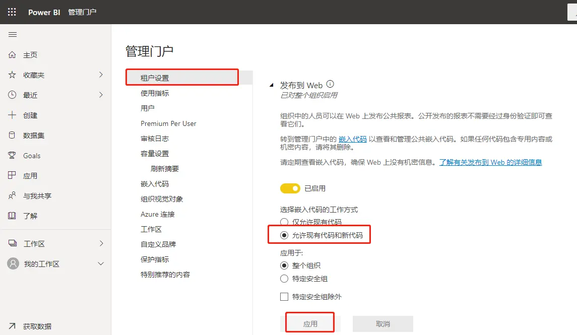Open the Goals trophy icon

[x=13, y=156]
